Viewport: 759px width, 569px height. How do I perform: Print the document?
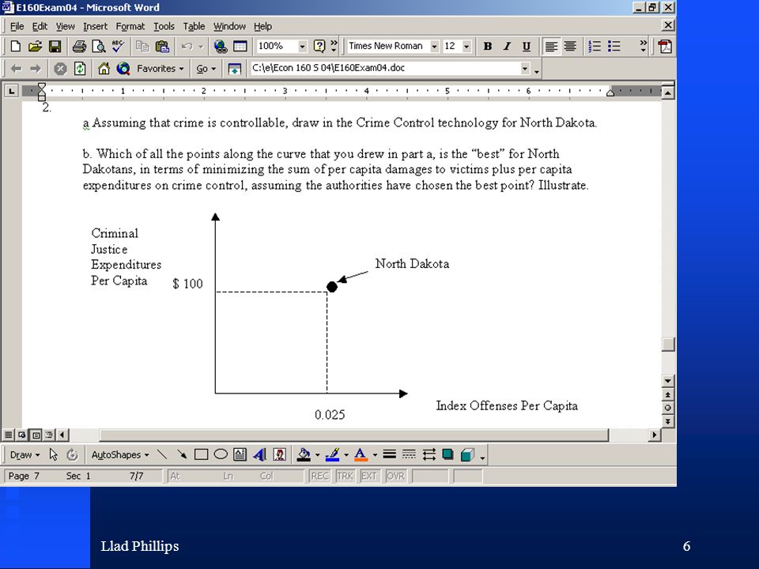click(79, 47)
